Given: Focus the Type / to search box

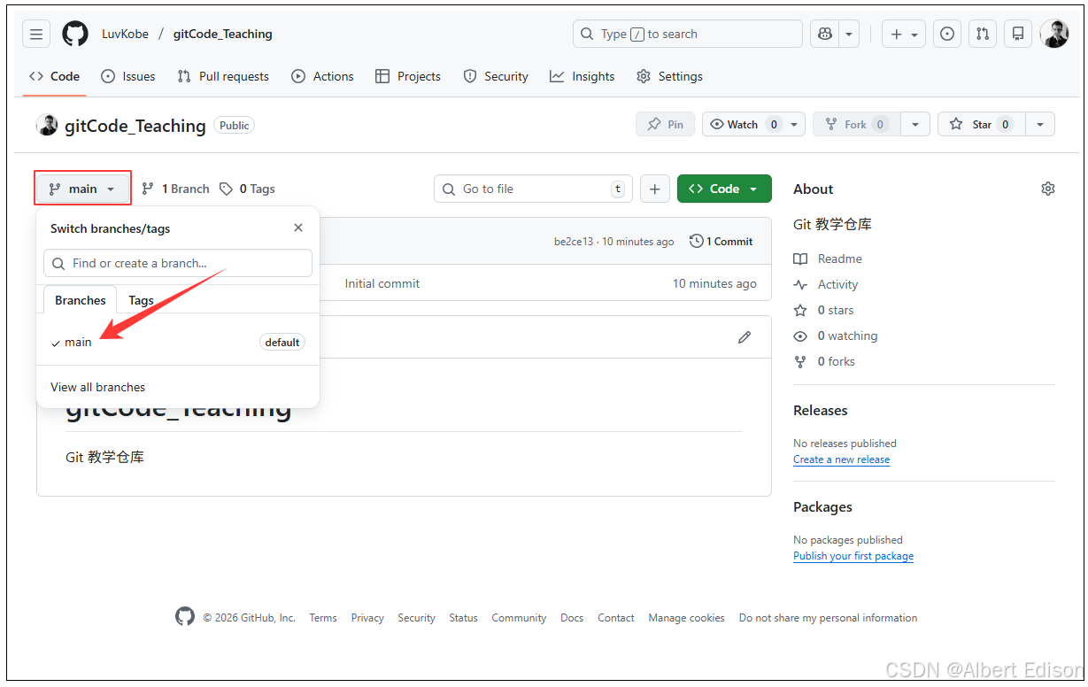Looking at the screenshot, I should 688,35.
